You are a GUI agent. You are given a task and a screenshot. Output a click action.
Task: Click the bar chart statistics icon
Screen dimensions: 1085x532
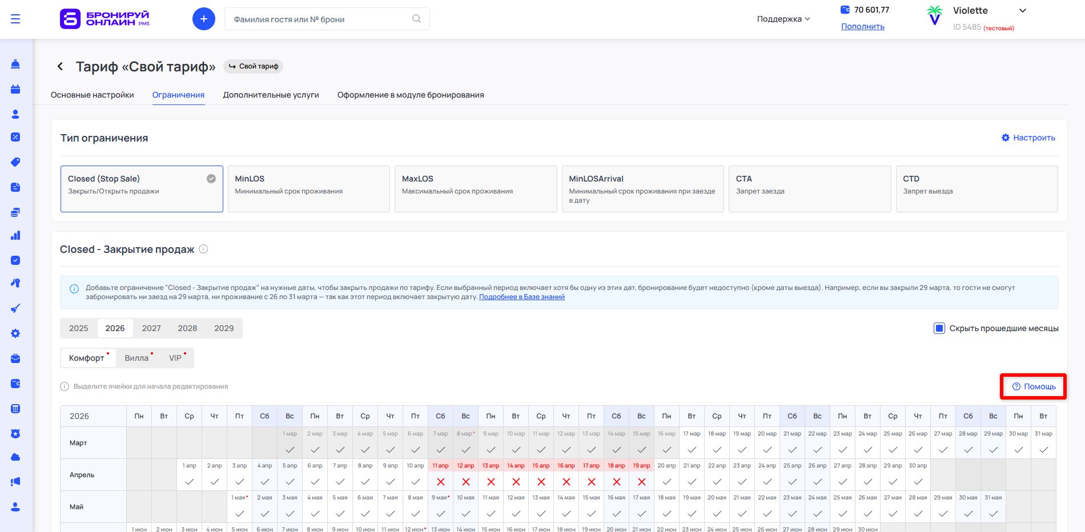[x=15, y=235]
